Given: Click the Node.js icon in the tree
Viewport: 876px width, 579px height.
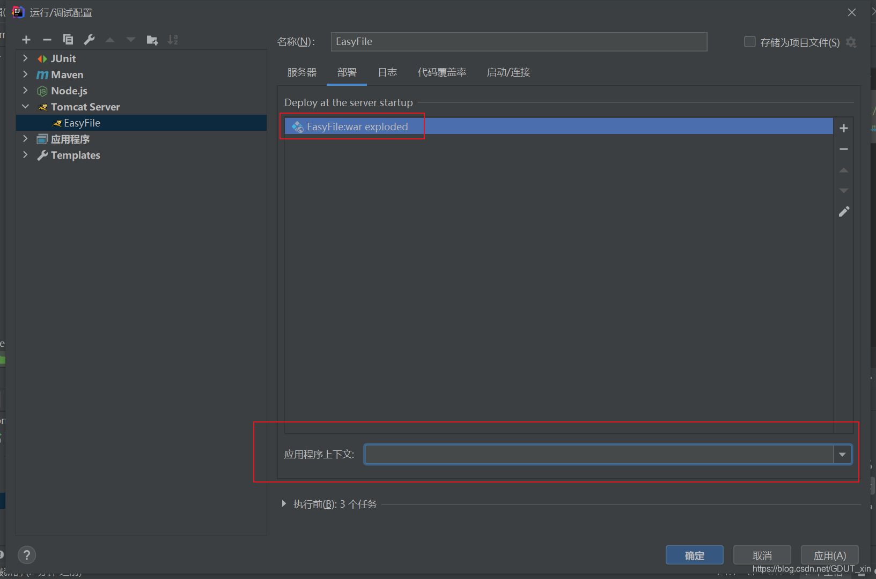Looking at the screenshot, I should [42, 91].
